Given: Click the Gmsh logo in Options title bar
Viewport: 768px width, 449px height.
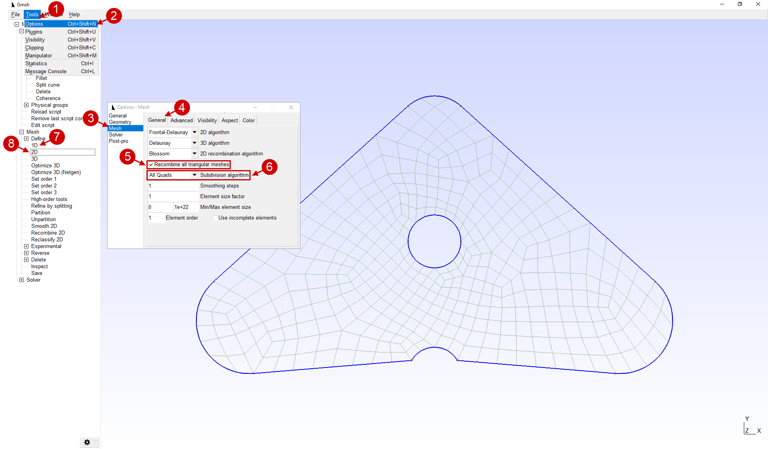Looking at the screenshot, I should tap(113, 107).
